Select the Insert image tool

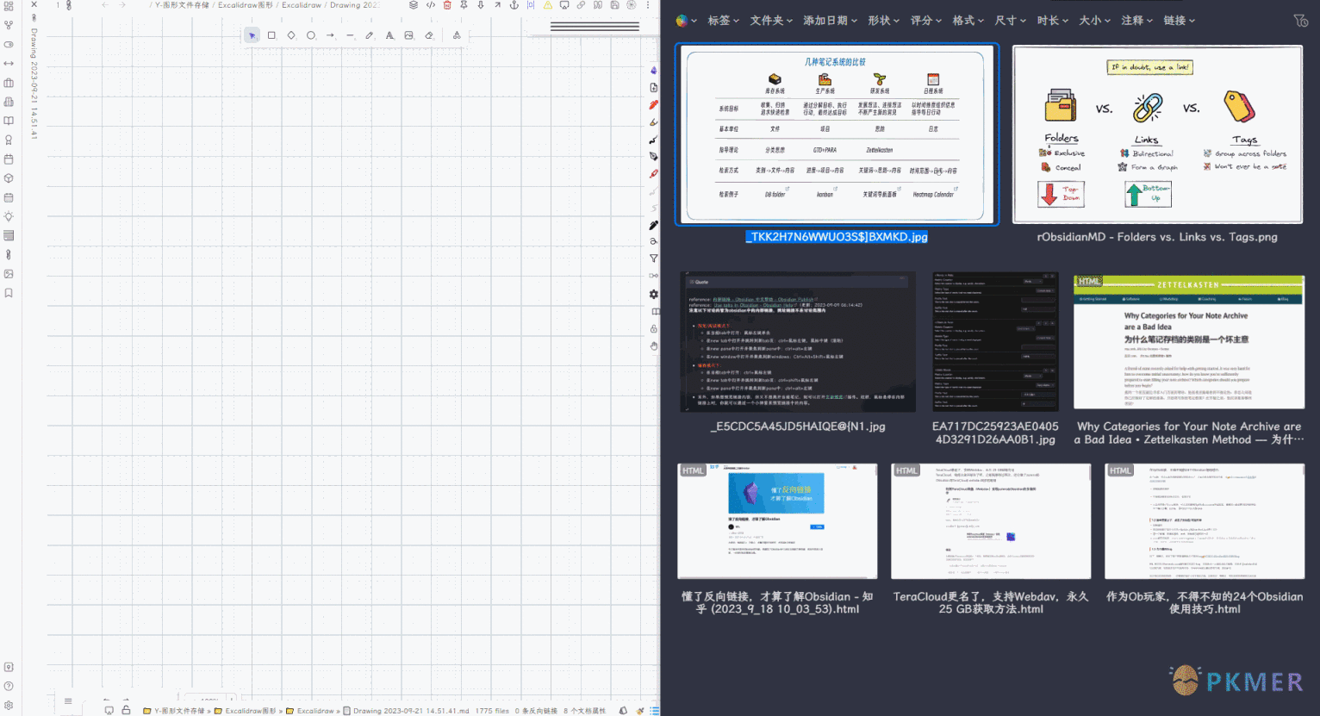pos(408,35)
